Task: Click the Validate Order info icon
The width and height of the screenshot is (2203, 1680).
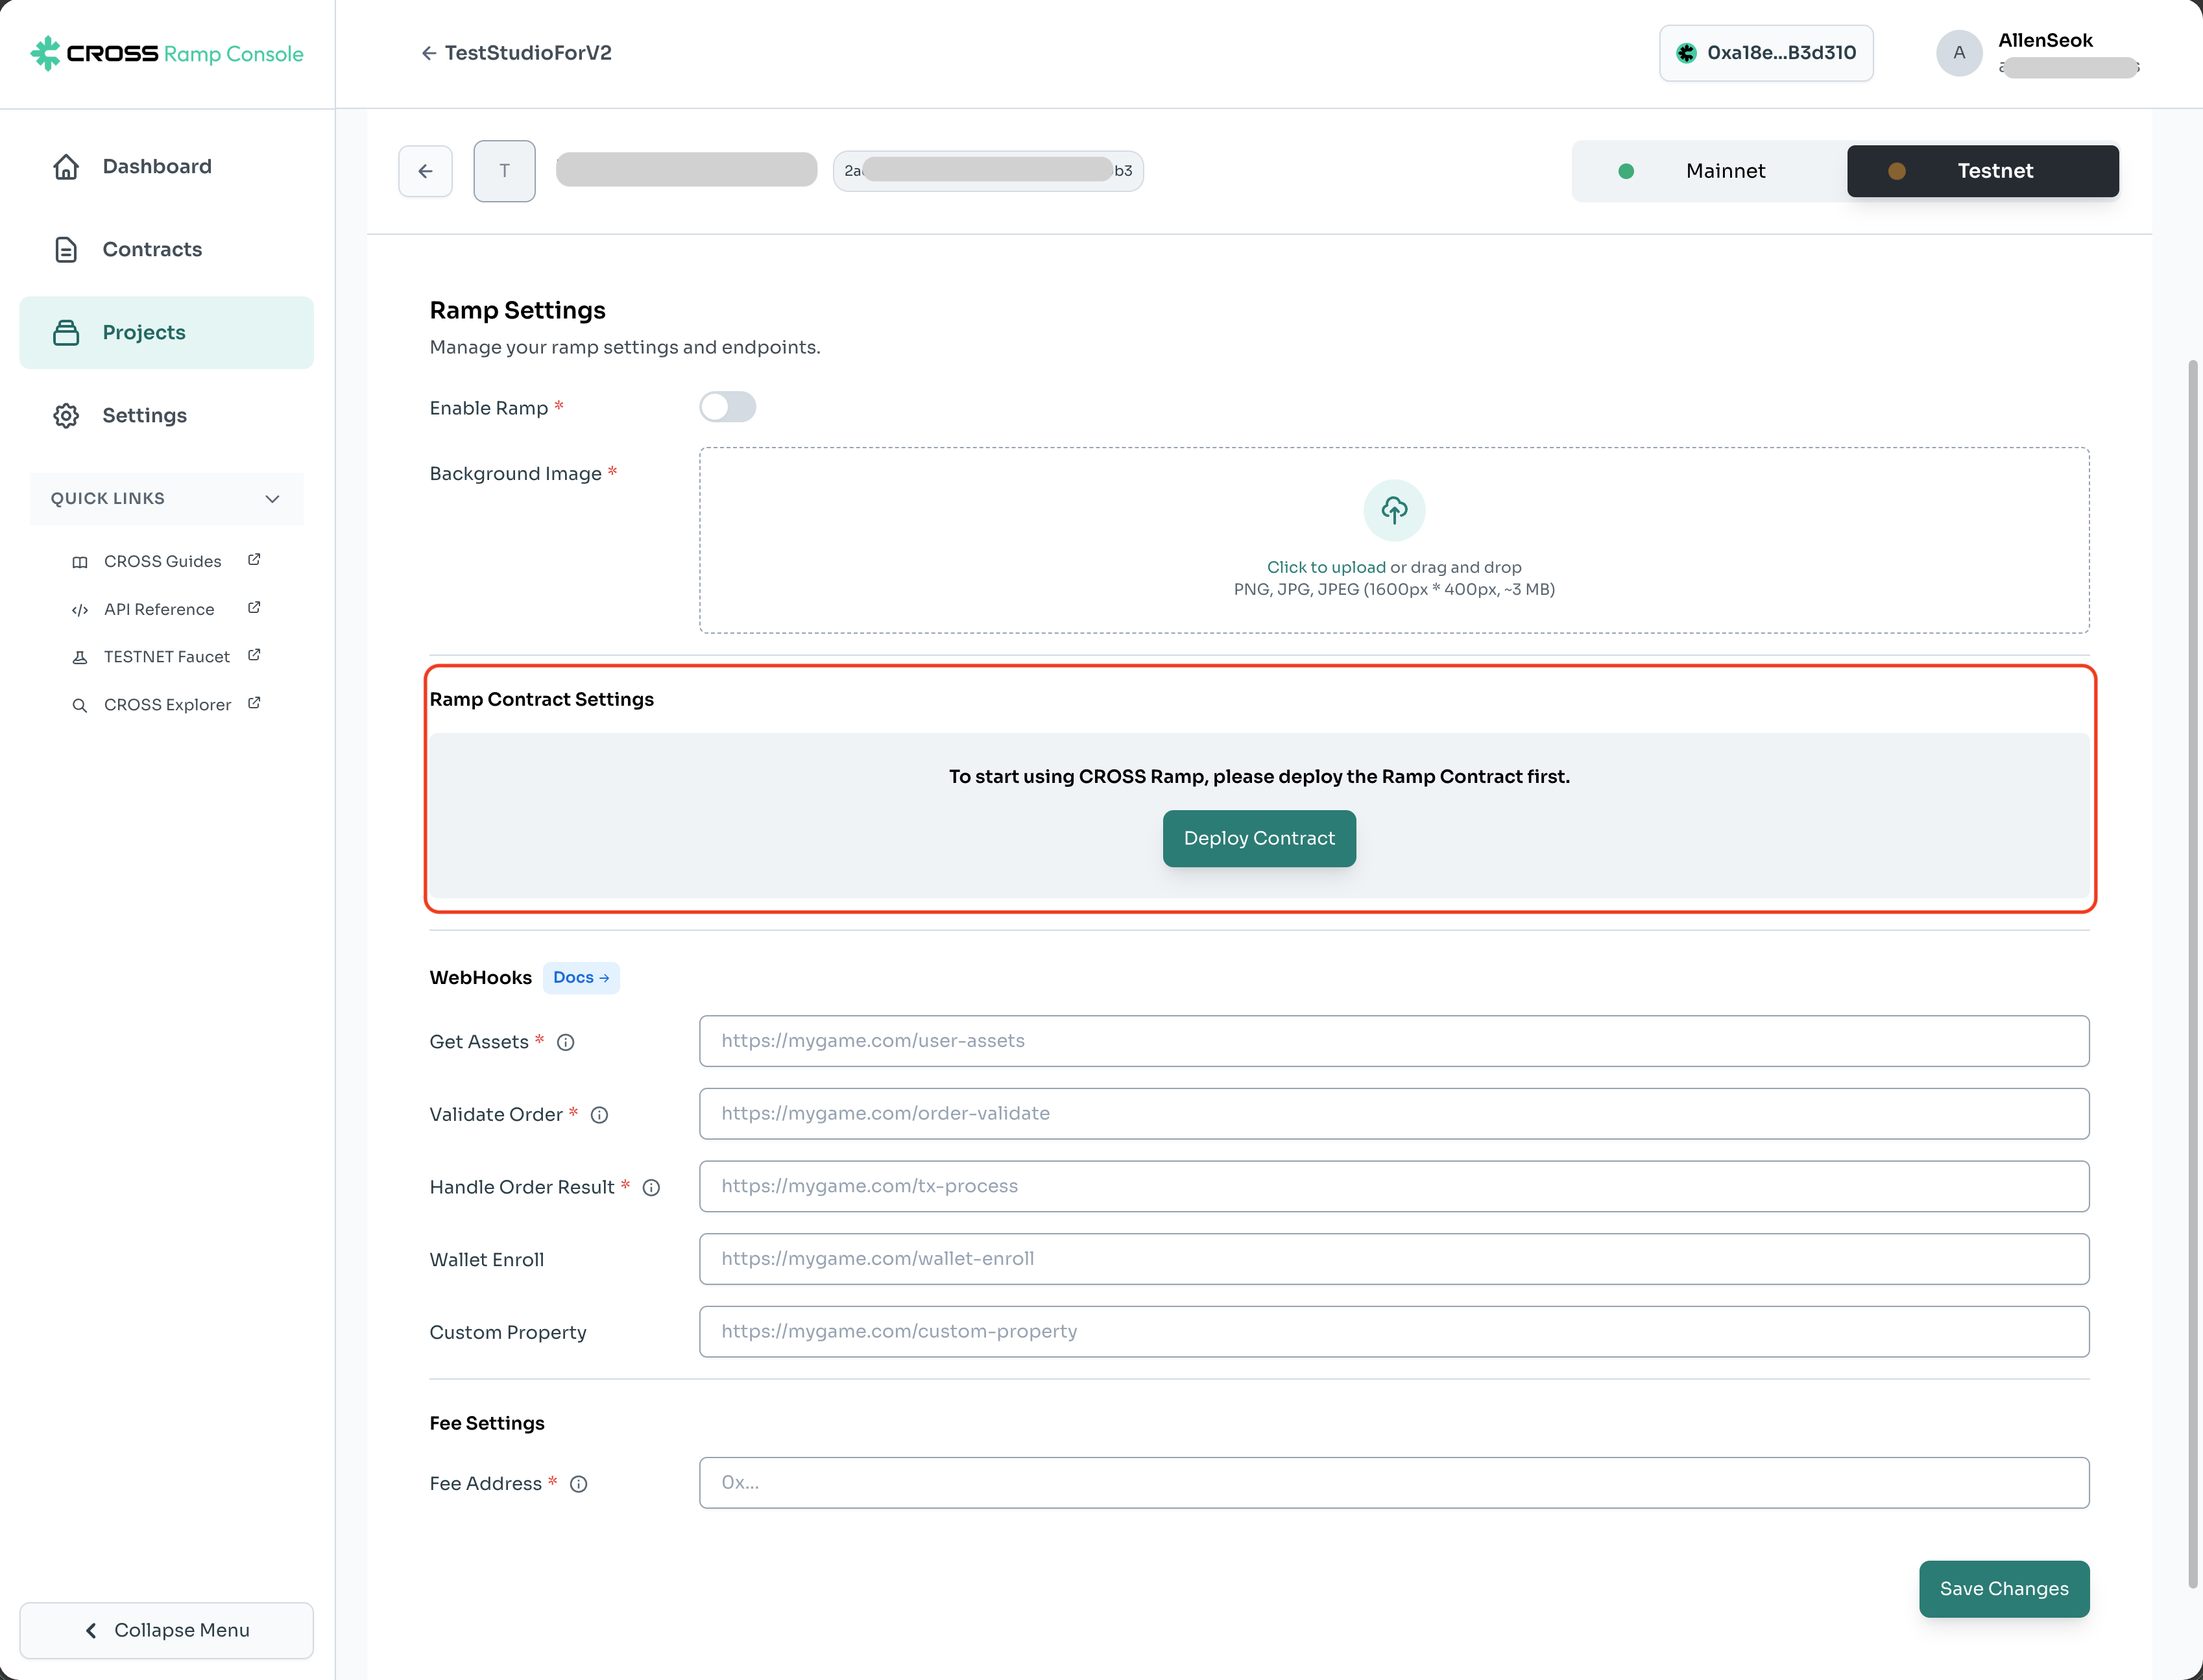Action: 599,1115
